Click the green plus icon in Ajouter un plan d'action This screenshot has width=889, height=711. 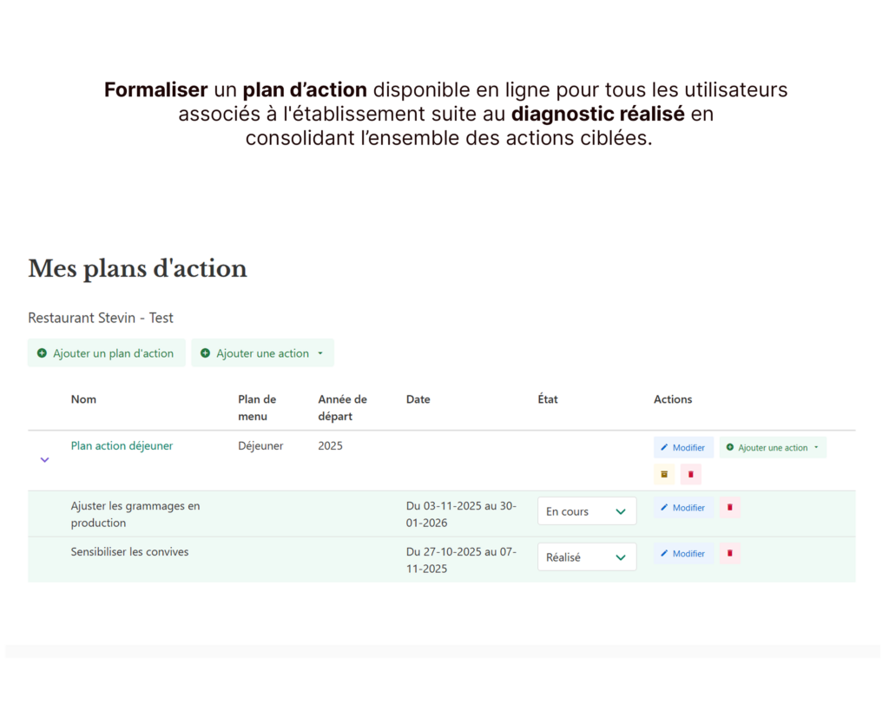coord(41,353)
